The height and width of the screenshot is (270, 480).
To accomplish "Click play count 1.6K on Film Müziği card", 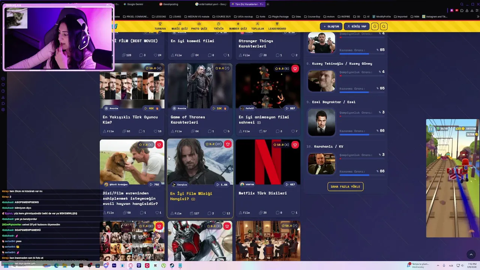I will (222, 184).
